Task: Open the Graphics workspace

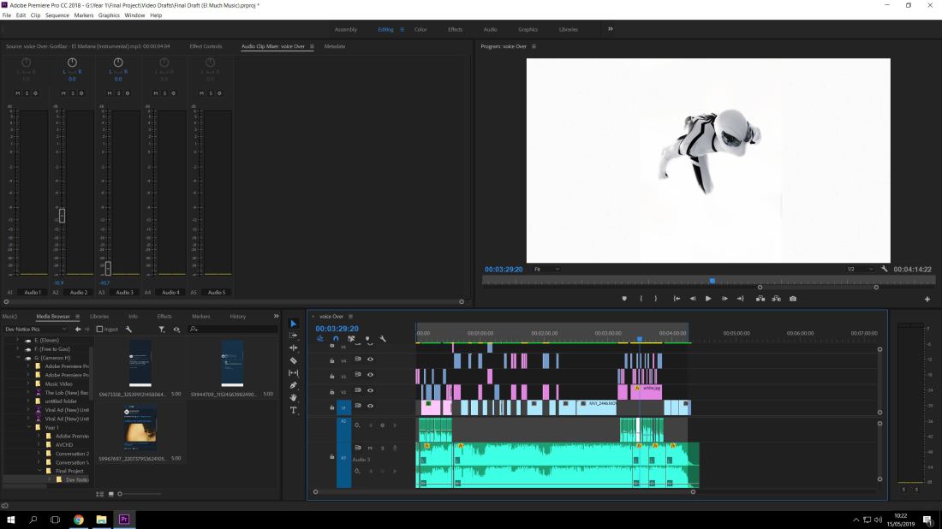Action: tap(528, 29)
